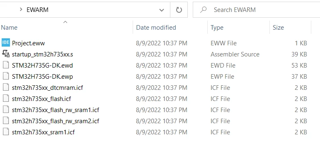Screen dimensions: 320x150
Task: Click the magnifier icon in the search box
Action: pyautogui.click(x=203, y=10)
